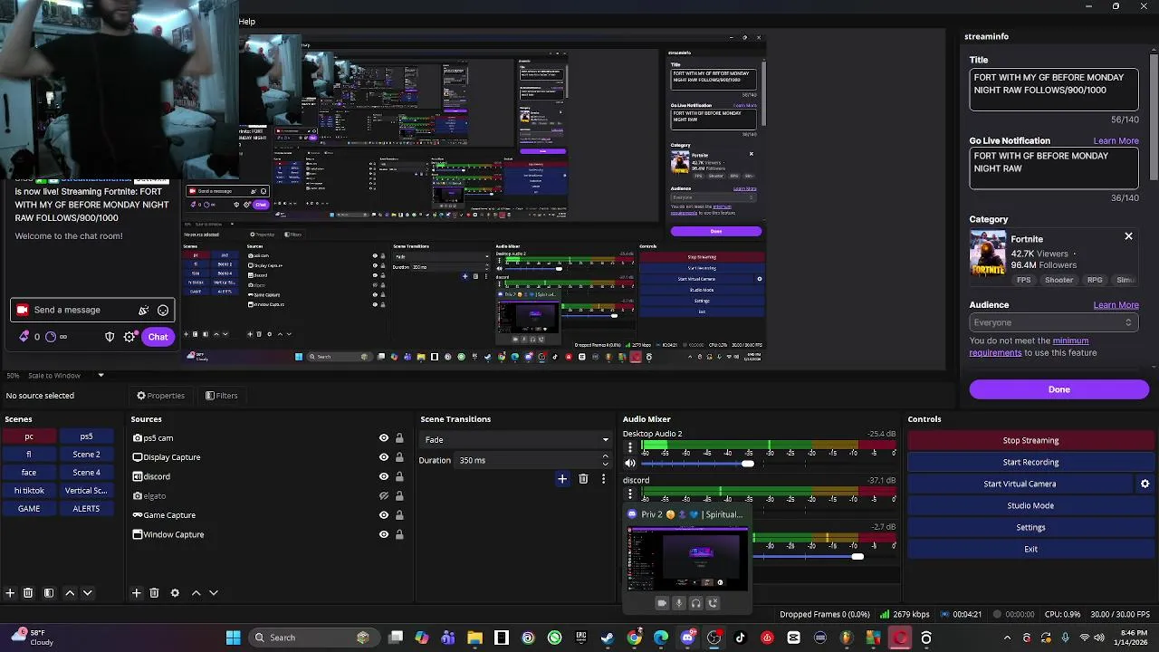Viewport: 1159px width, 652px height.
Task: Mute microphone in Discord call popup
Action: point(679,603)
